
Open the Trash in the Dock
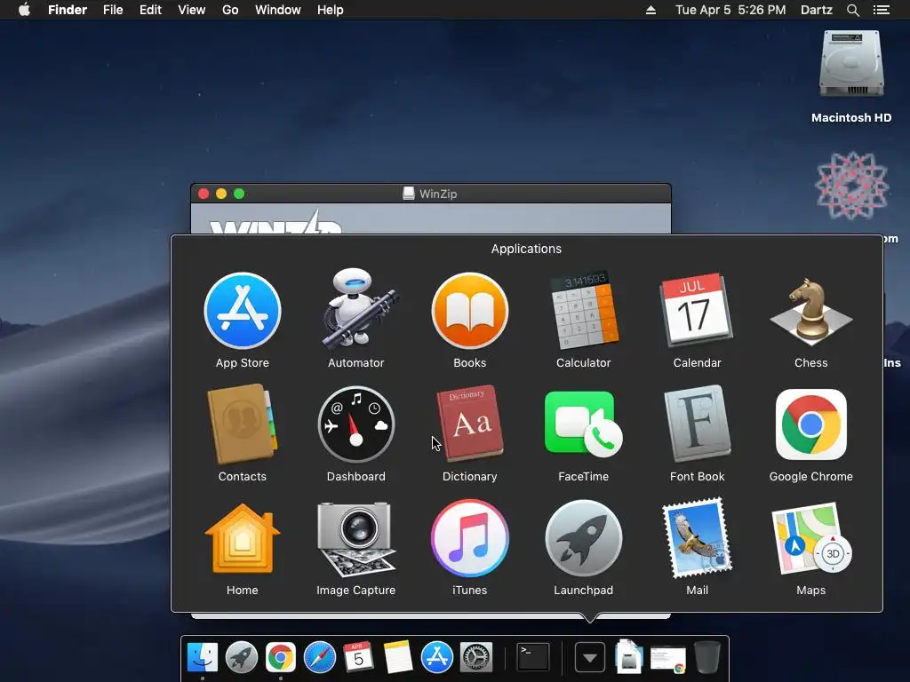[706, 658]
